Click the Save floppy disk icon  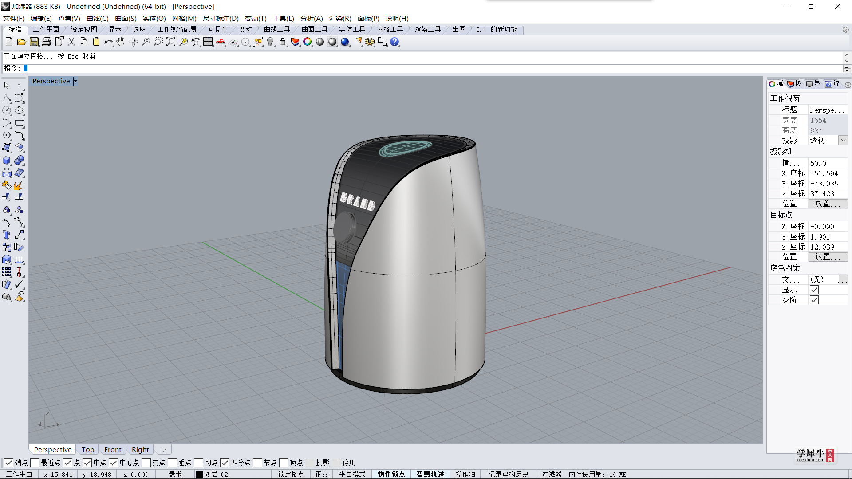coord(34,42)
